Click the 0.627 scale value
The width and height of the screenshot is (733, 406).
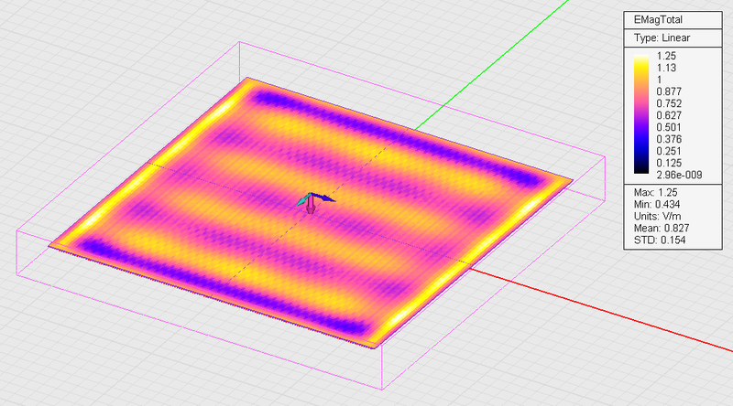(669, 115)
